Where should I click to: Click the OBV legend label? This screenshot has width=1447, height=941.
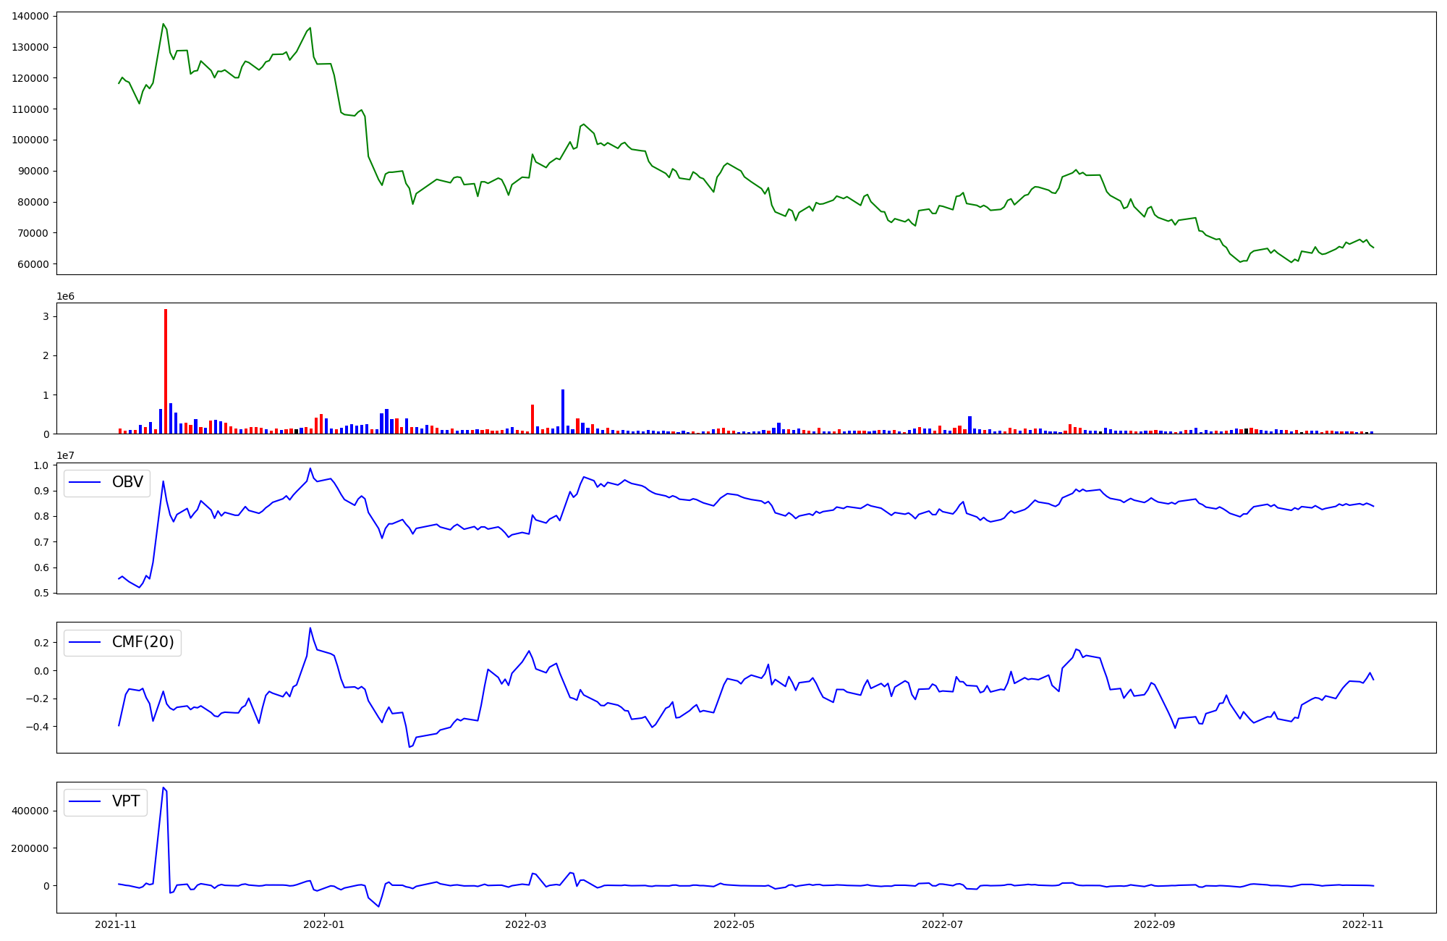pos(127,483)
